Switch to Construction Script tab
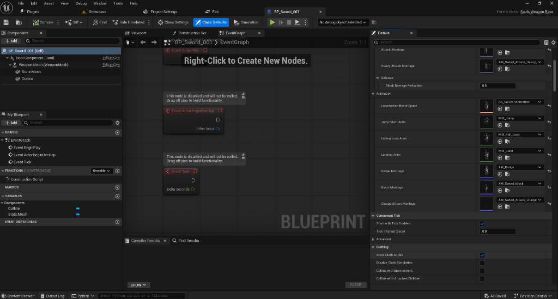This screenshot has width=558, height=299. [x=190, y=33]
